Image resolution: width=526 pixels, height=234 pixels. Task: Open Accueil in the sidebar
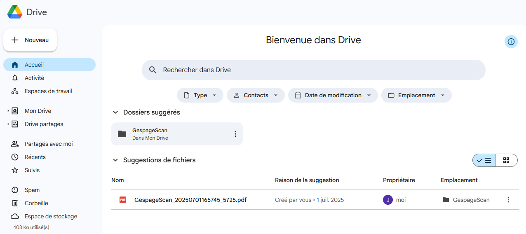(49, 65)
